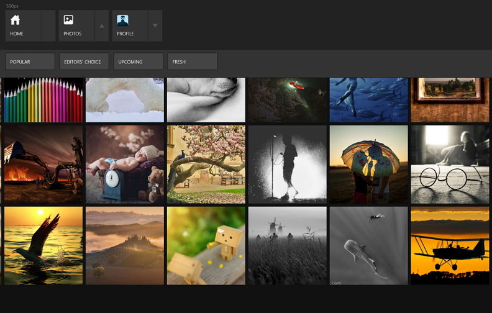The width and height of the screenshot is (492, 313).
Task: Select the excavator at fire photo
Action: pyautogui.click(x=43, y=165)
